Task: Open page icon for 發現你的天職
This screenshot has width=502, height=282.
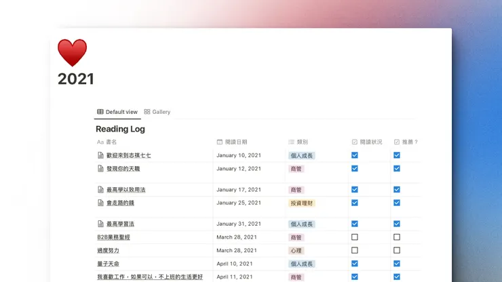Action: coord(100,168)
